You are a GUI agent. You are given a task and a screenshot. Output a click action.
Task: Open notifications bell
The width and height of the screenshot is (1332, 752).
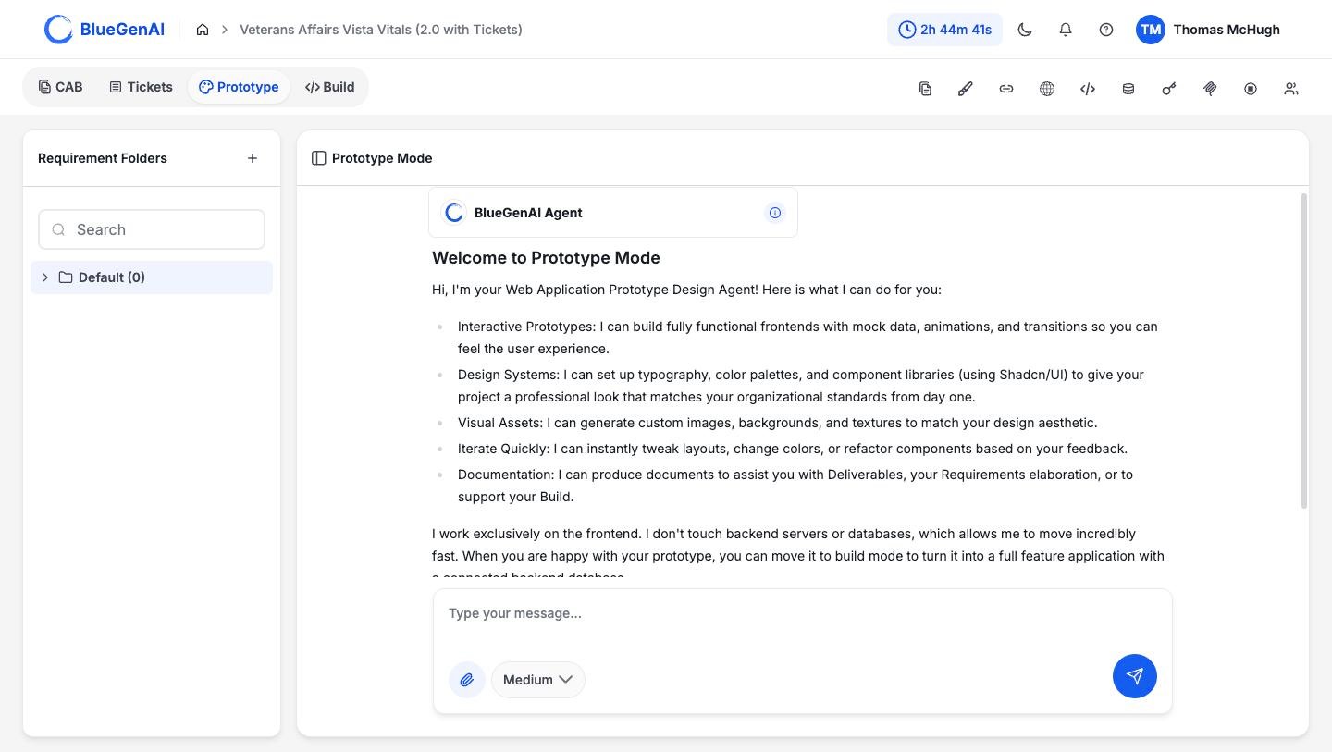1066,30
